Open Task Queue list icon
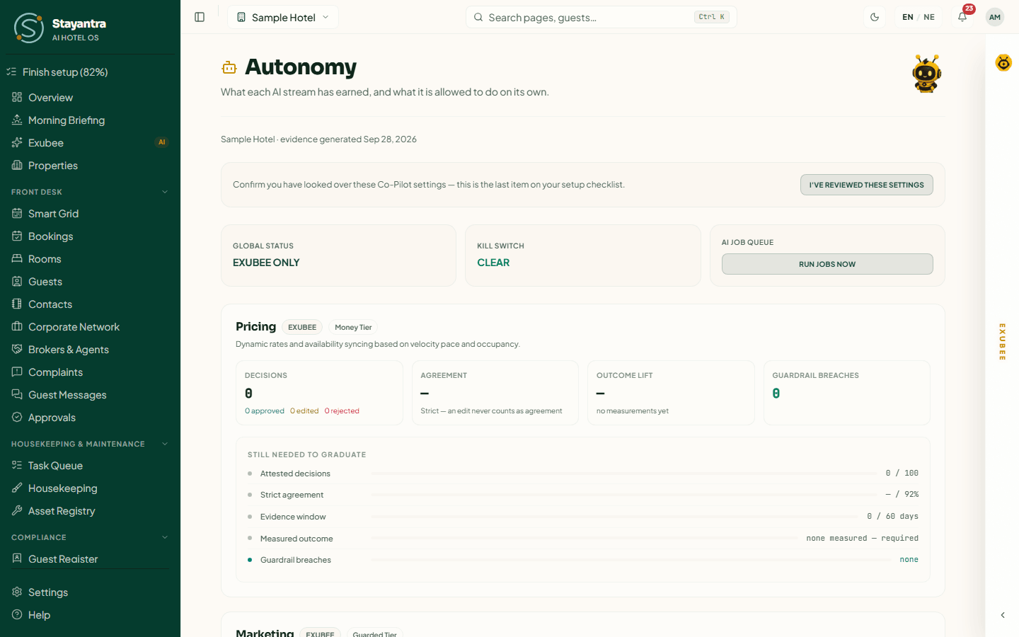The image size is (1019, 637). click(17, 465)
